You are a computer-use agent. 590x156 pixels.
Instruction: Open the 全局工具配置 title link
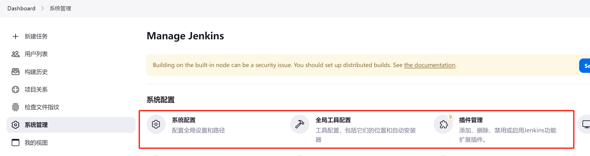click(x=333, y=120)
